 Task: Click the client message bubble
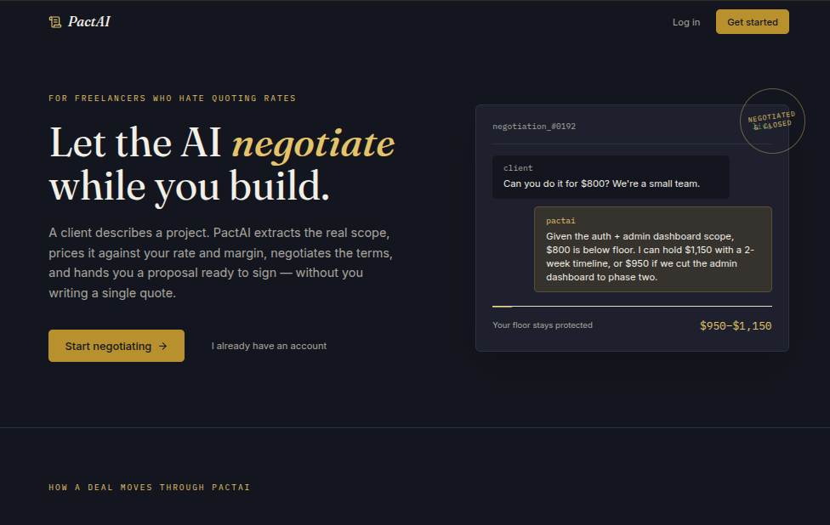(x=611, y=177)
